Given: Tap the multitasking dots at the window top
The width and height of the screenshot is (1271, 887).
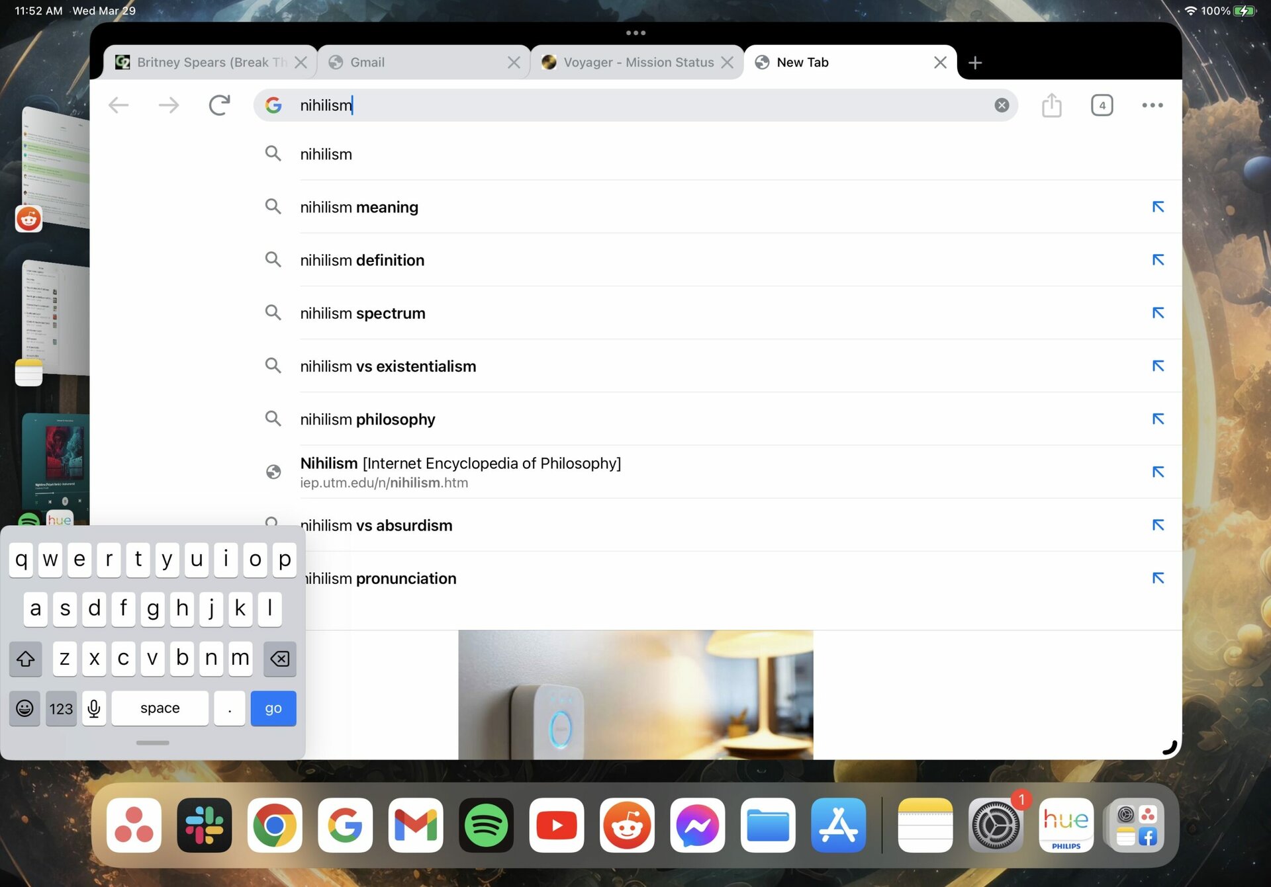Looking at the screenshot, I should [635, 32].
